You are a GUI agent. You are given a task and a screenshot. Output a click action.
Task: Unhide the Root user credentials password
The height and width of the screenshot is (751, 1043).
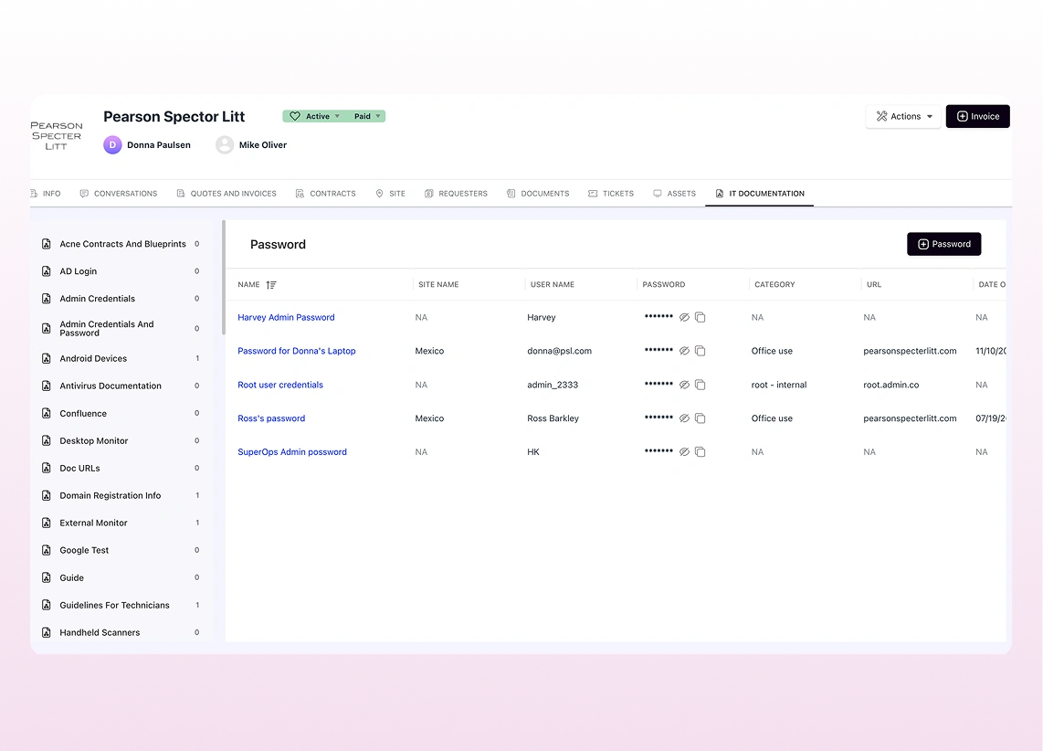point(684,386)
